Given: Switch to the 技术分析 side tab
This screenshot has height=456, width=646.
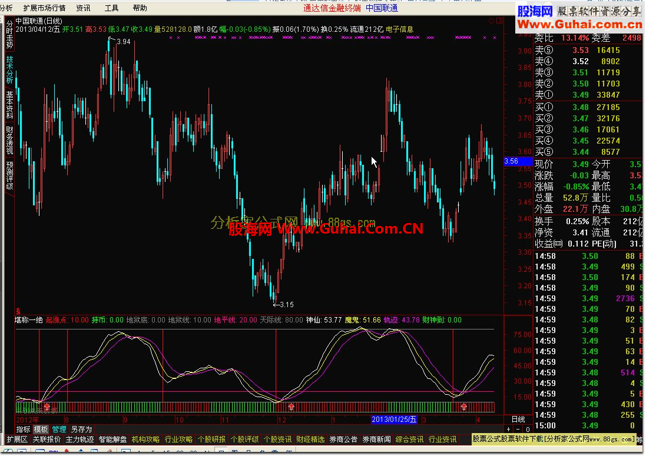Looking at the screenshot, I should pos(9,70).
